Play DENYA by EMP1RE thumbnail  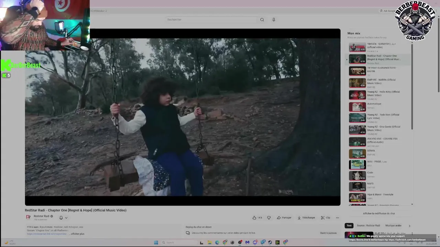357,154
